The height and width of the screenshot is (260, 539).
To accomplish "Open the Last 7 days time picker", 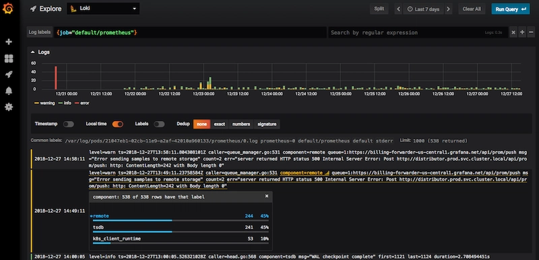I will (423, 9).
